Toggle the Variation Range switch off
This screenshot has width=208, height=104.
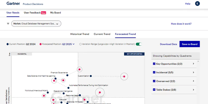(139, 44)
